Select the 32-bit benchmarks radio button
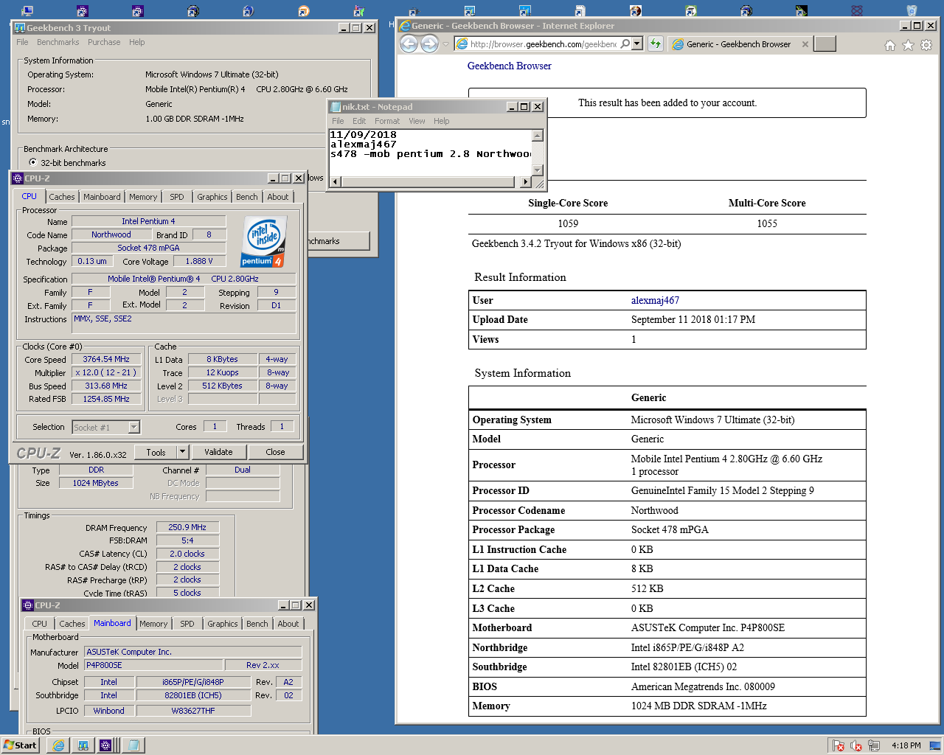Screen dimensions: 944x755 32,162
